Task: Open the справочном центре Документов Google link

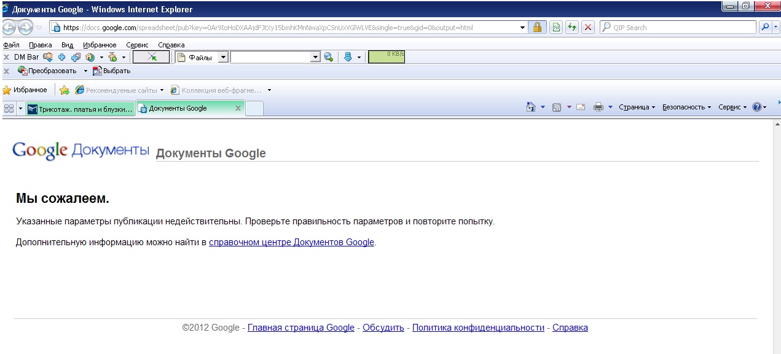Action: pyautogui.click(x=291, y=242)
